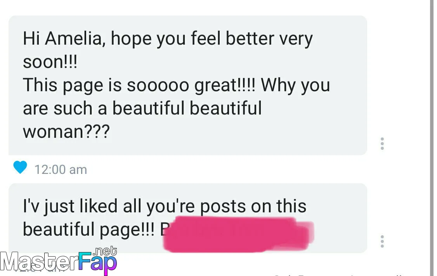Click the '.net' text in the watermark
The height and width of the screenshot is (276, 437).
tap(104, 251)
